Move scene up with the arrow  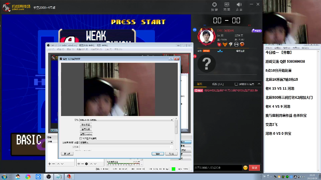pos(58,164)
